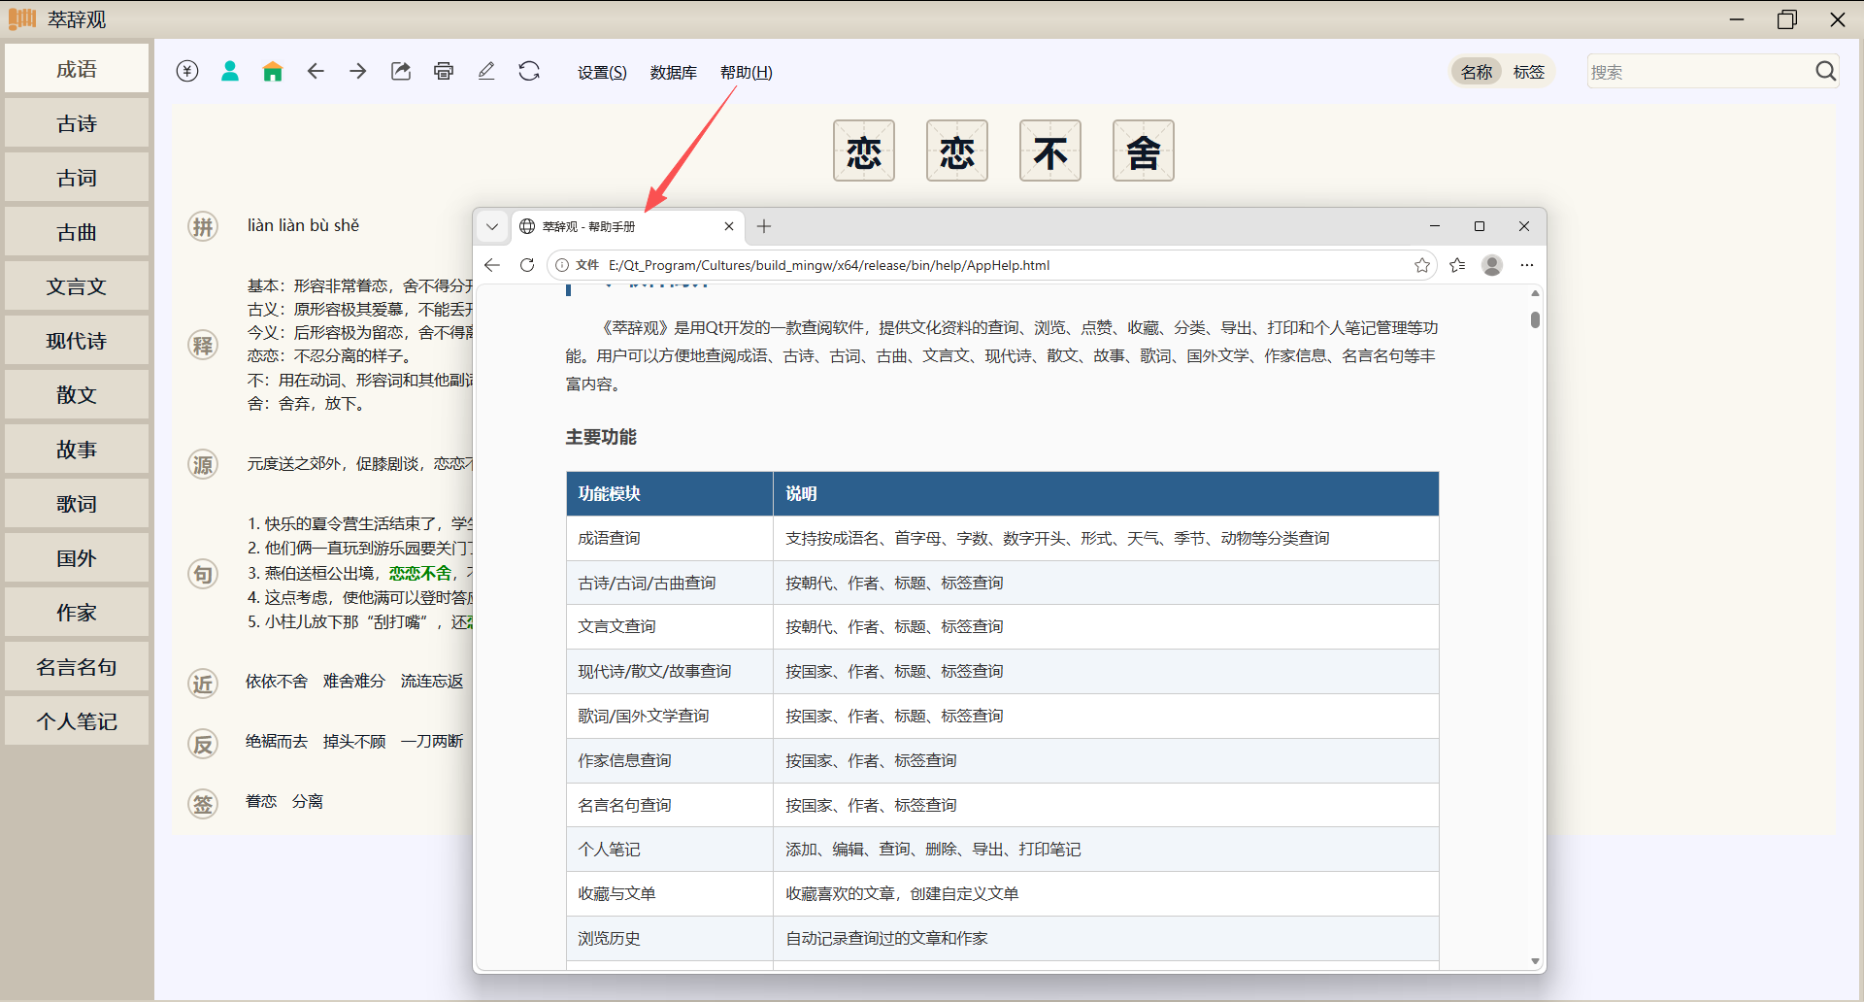Click the character tile 舍

[1144, 150]
